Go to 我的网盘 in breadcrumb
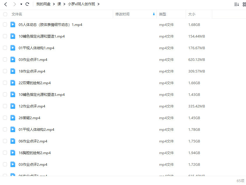 (43, 4)
